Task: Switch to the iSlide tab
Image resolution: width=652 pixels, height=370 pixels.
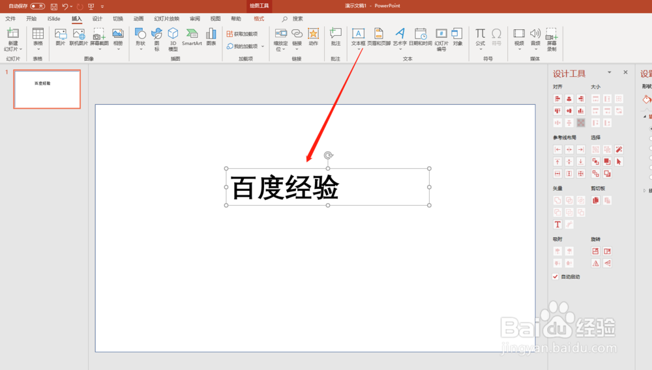Action: (x=53, y=19)
